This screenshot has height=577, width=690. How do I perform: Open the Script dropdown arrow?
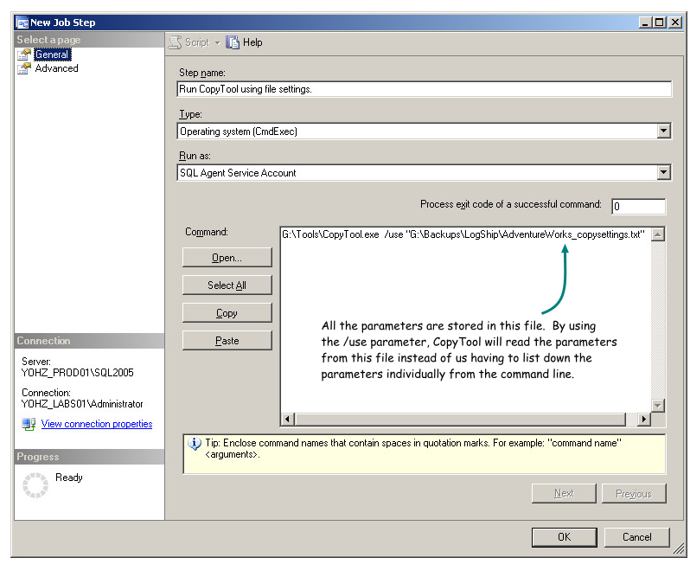(x=217, y=42)
